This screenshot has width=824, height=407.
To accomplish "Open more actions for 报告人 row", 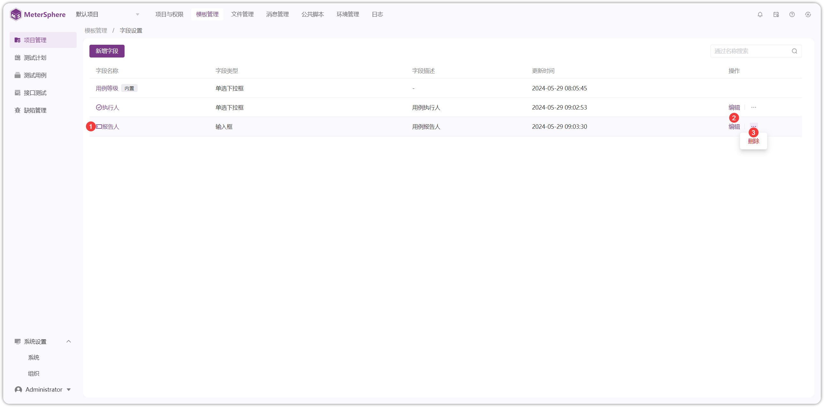I will (x=754, y=126).
